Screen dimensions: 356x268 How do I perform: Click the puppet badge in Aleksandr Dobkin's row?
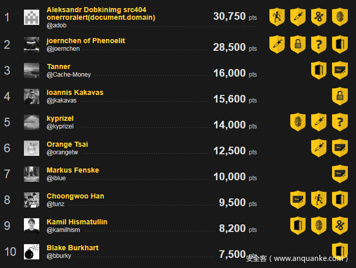click(x=277, y=17)
